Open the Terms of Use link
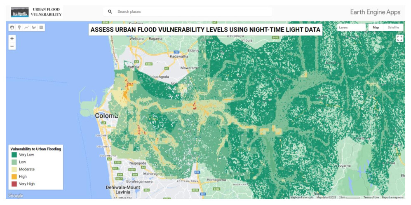The image size is (411, 205). (371, 197)
